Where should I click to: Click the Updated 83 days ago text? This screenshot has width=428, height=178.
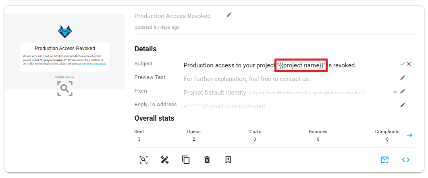[x=157, y=27]
